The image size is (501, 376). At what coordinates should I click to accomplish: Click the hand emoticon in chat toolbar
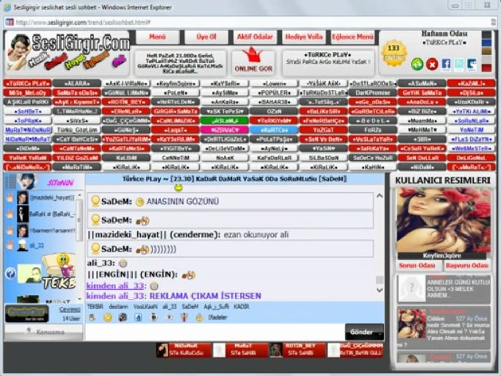click(92, 318)
